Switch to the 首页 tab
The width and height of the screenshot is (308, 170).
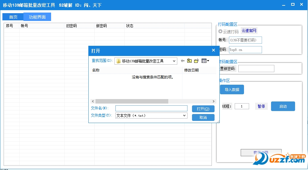13,17
